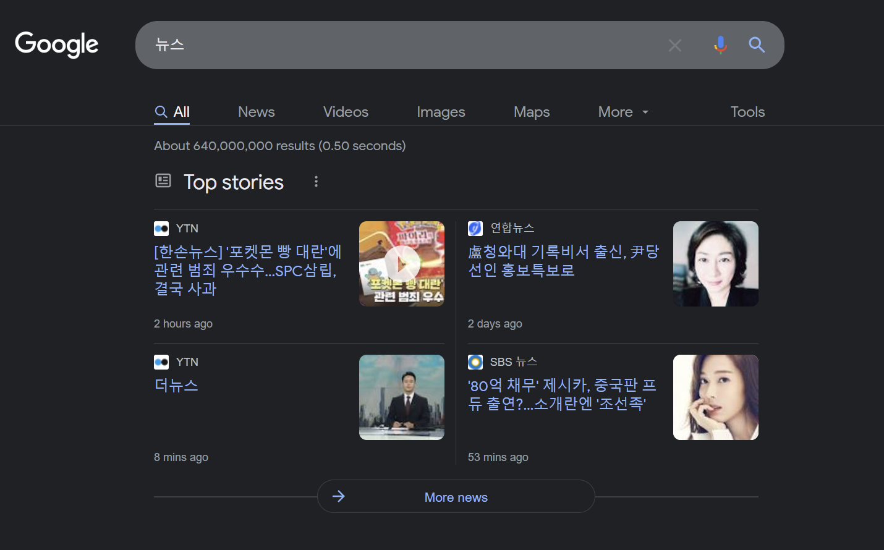
Task: Clear the search box with X icon
Action: coord(675,45)
